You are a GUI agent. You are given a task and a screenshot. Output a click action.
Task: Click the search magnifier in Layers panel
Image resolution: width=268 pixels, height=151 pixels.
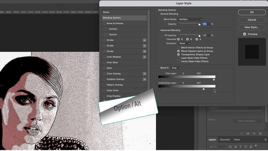(210, 146)
